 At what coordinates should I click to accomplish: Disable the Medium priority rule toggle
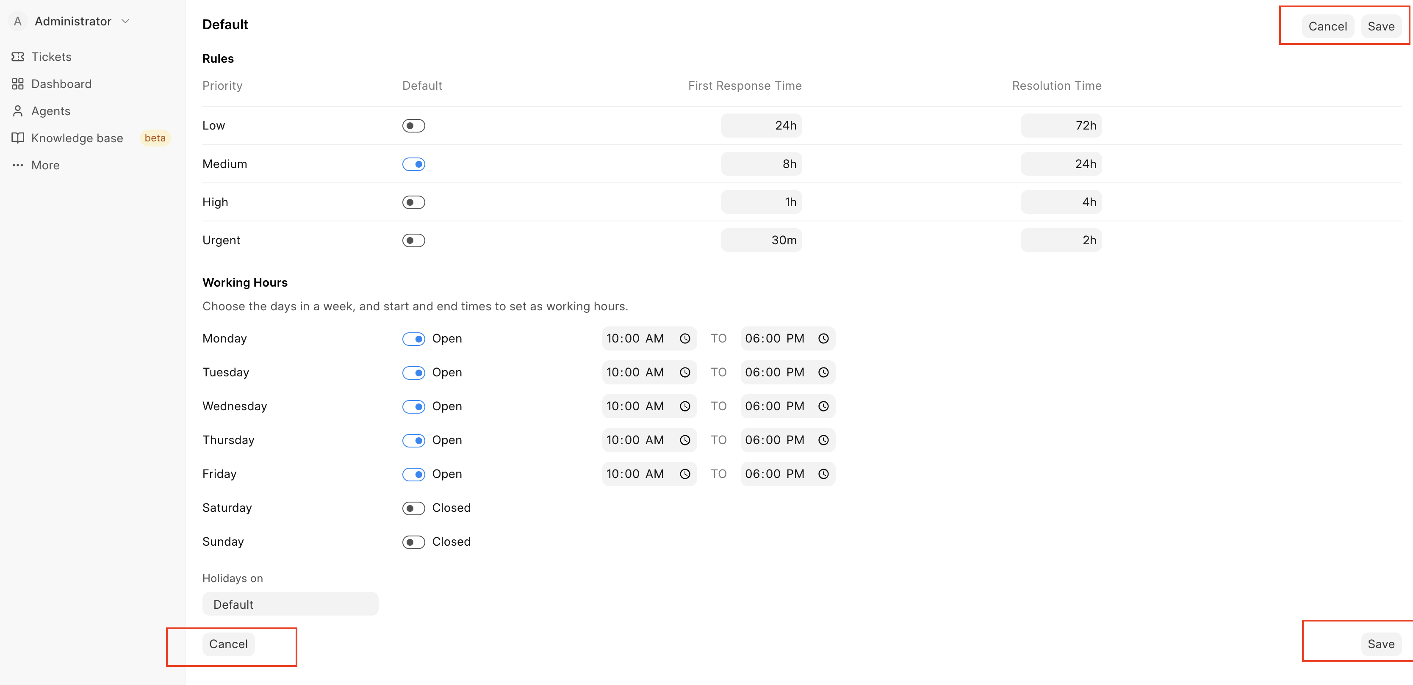pyautogui.click(x=413, y=163)
